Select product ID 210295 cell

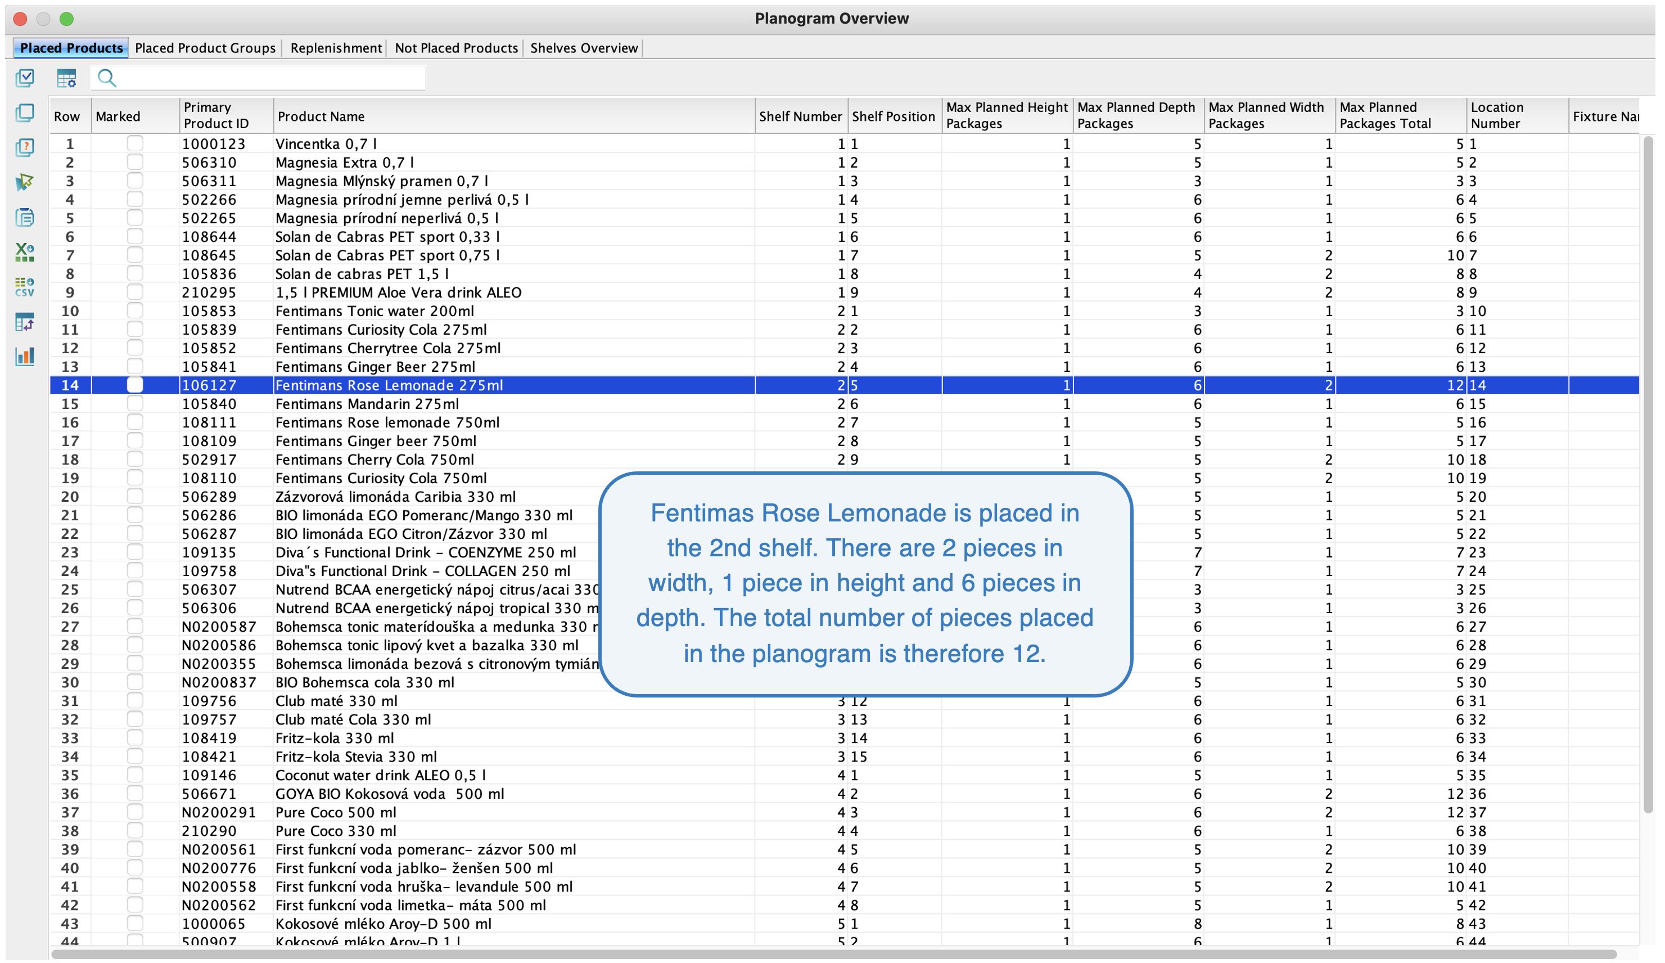[226, 292]
